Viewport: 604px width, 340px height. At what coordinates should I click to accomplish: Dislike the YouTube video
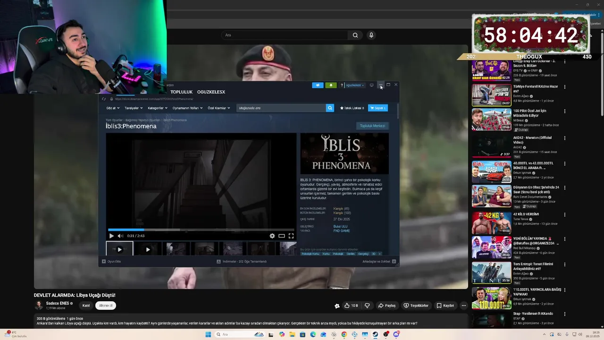[x=367, y=306]
